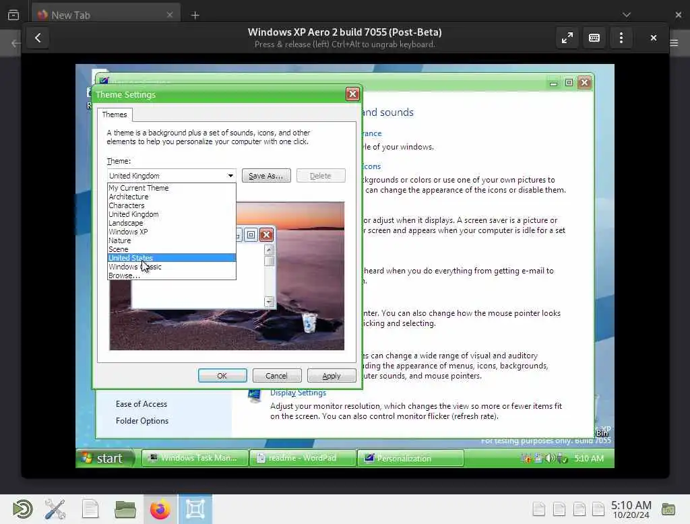The image size is (690, 524).
Task: Maximize the Personalization window
Action: (x=569, y=83)
